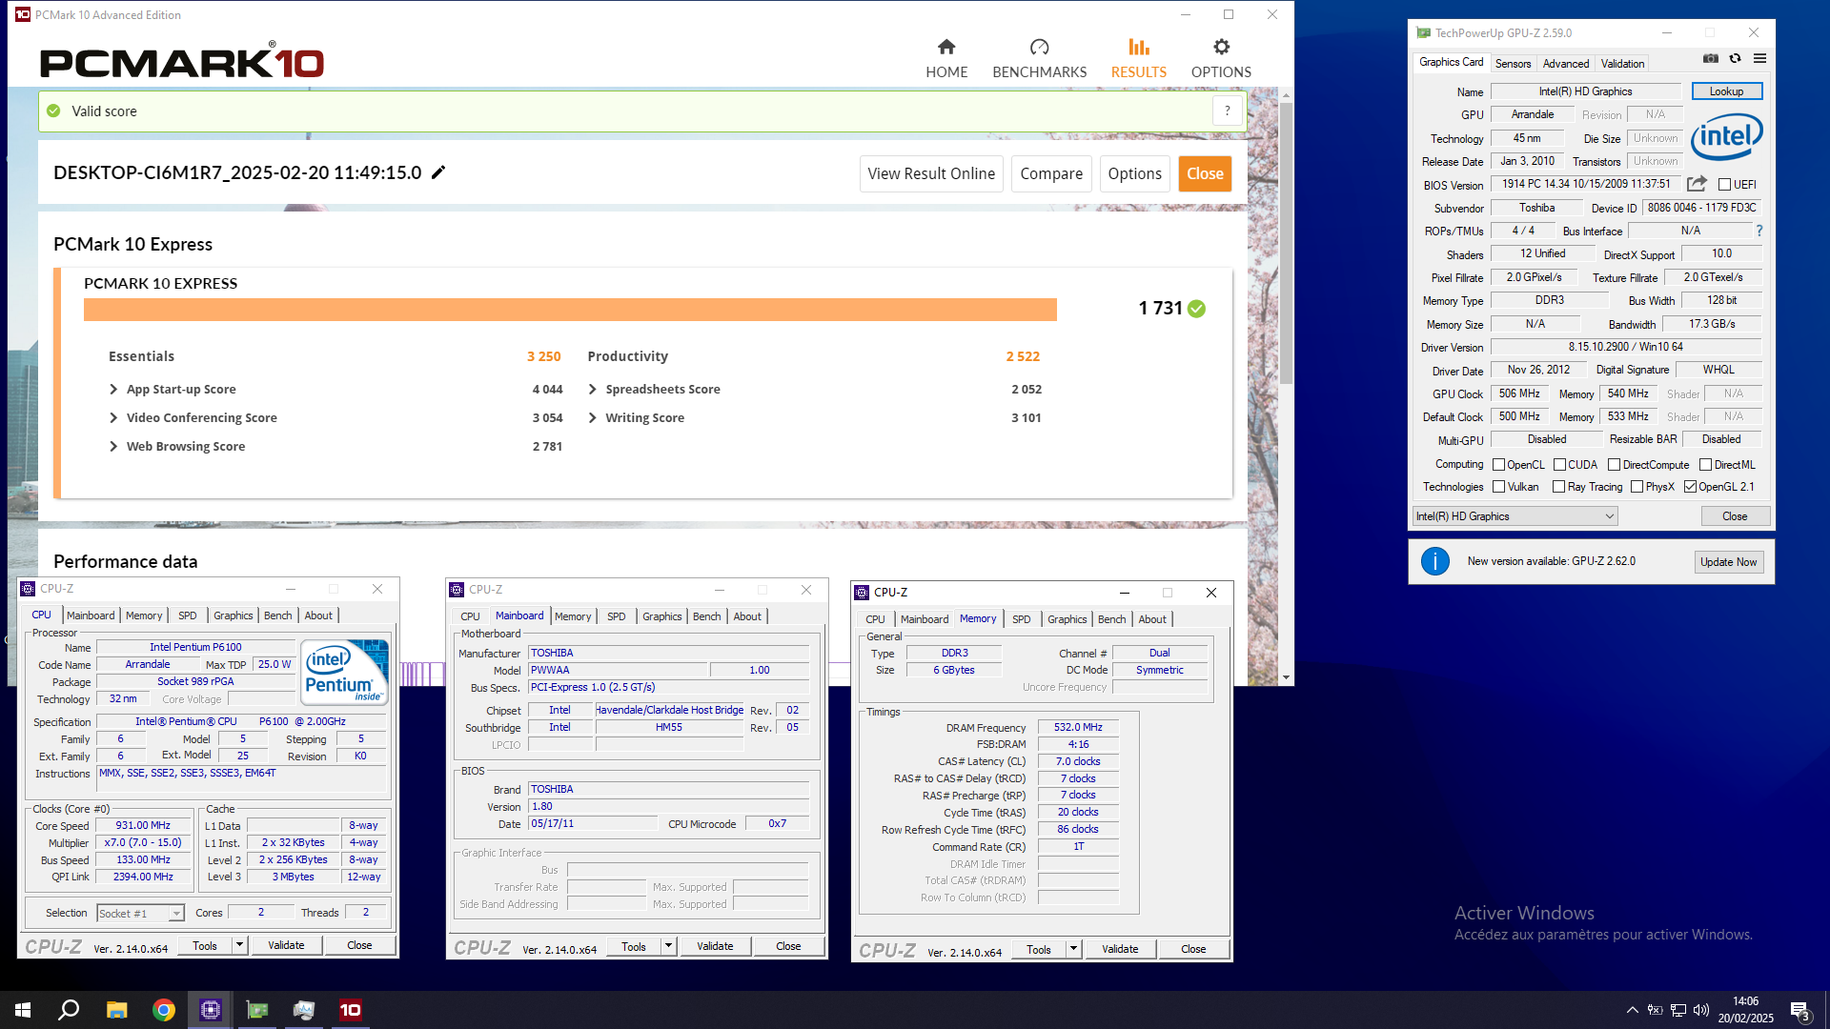
Task: Open the PCMark Home section
Action: pos(946,58)
